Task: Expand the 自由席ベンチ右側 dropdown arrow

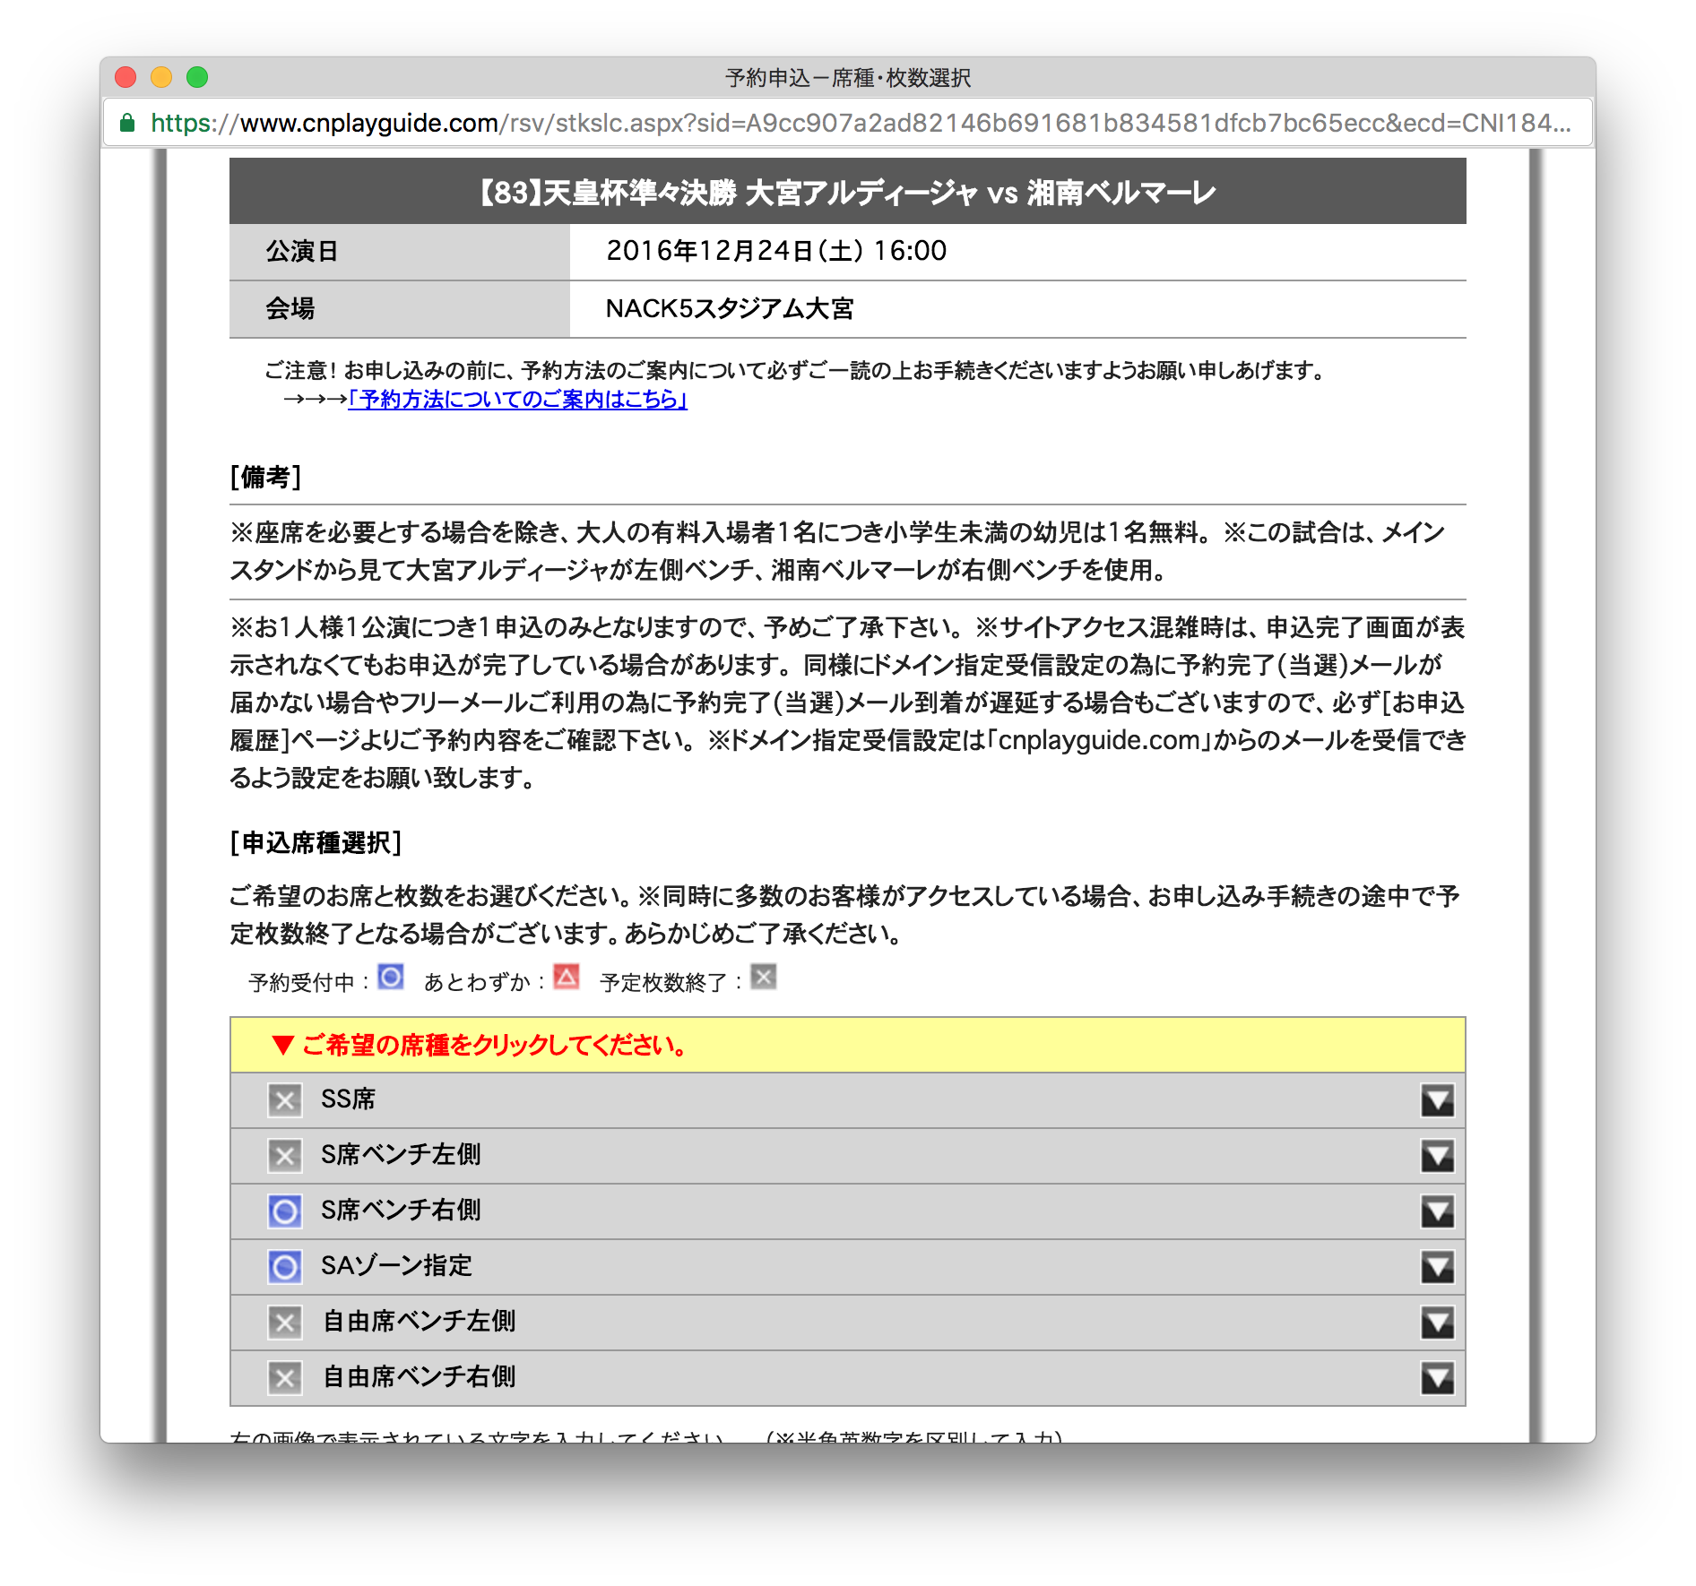Action: [1437, 1378]
